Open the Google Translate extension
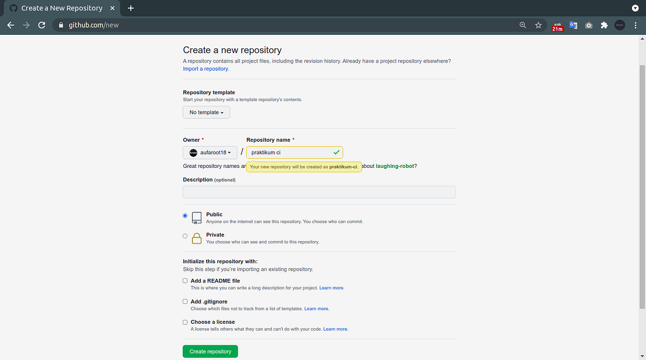Image resolution: width=646 pixels, height=360 pixels. pos(573,25)
